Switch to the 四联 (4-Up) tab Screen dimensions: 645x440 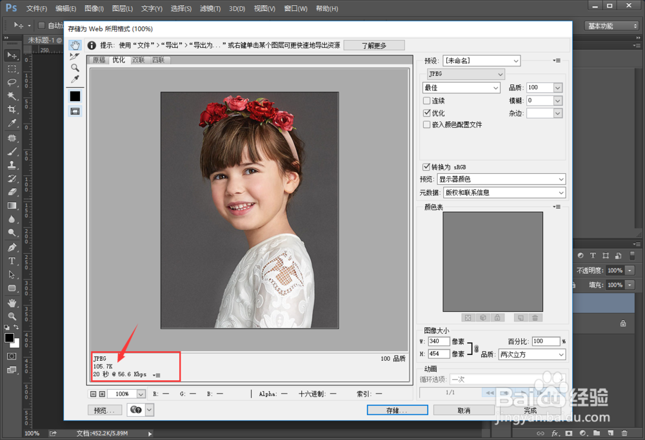[158, 59]
